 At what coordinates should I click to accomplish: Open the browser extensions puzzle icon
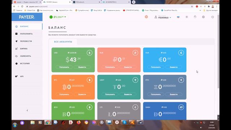click(209, 6)
